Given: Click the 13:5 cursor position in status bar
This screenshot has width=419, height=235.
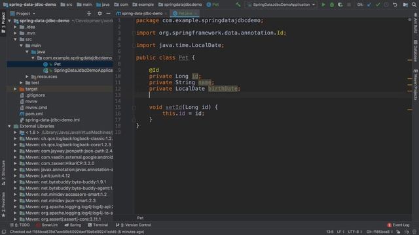Looking at the screenshot, I should coord(330,232).
